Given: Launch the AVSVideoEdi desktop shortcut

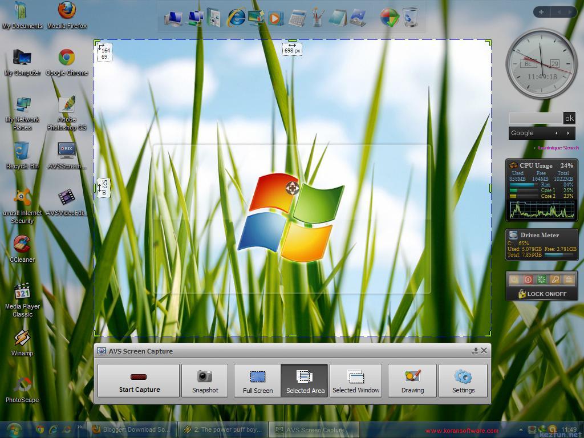Looking at the screenshot, I should pyautogui.click(x=67, y=203).
